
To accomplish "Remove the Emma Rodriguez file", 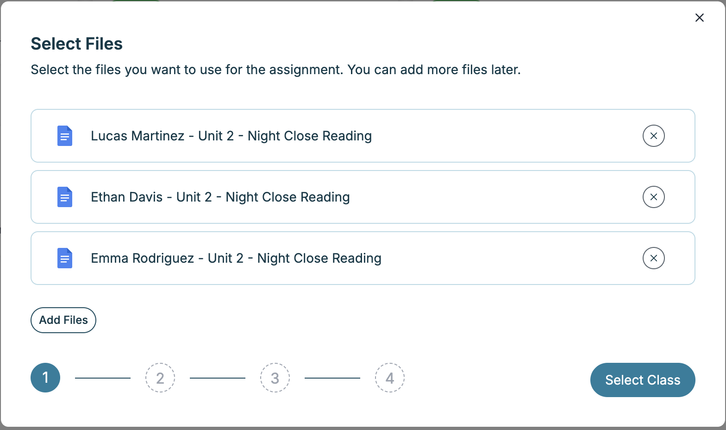I will (x=653, y=258).
